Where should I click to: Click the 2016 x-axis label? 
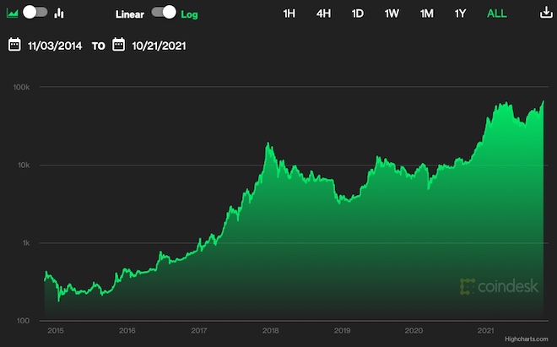[x=127, y=331]
